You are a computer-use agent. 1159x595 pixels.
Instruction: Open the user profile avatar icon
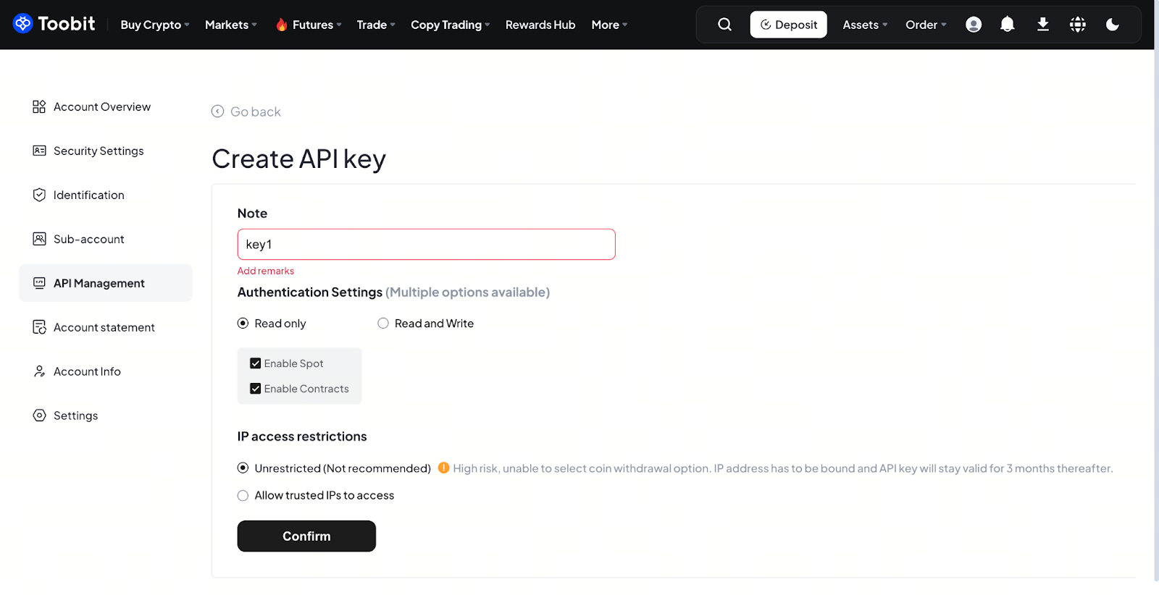coord(974,25)
